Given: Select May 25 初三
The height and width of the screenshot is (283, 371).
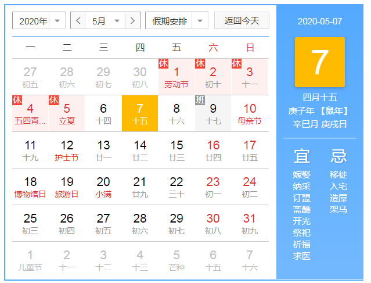Looking at the screenshot, I should point(30,223).
